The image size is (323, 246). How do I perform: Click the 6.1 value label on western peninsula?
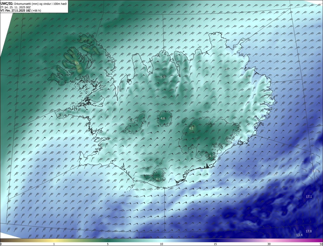click(x=60, y=115)
